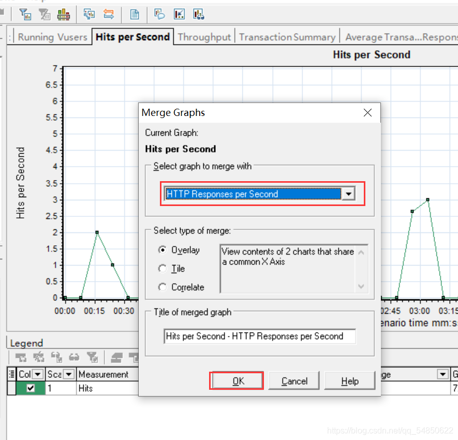Open the Col column header dropdown
This screenshot has width=458, height=440.
pyautogui.click(x=38, y=374)
